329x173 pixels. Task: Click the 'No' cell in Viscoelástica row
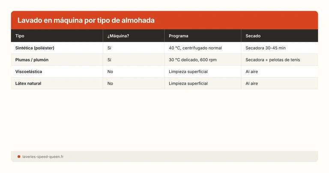pyautogui.click(x=111, y=72)
